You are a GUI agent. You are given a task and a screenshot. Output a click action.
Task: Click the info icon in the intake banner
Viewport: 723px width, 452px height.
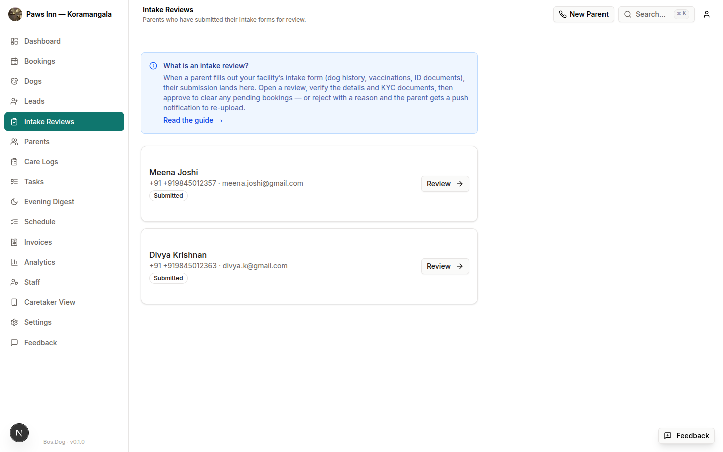(x=153, y=66)
